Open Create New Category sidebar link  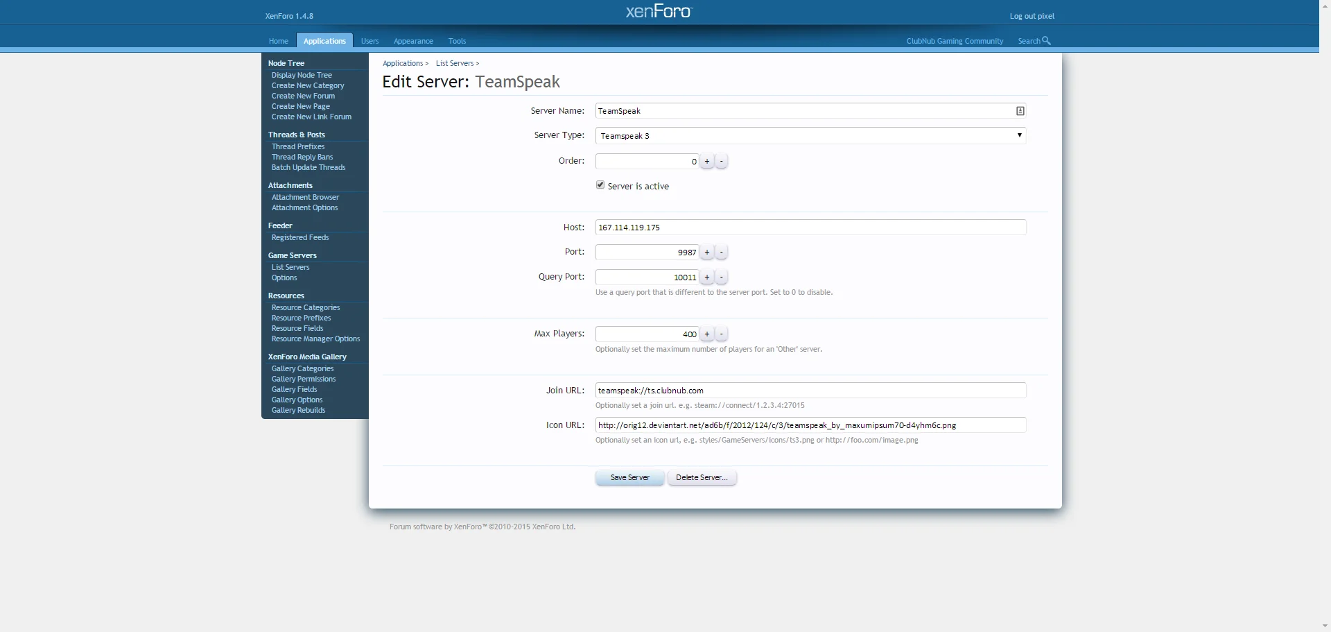pos(308,85)
